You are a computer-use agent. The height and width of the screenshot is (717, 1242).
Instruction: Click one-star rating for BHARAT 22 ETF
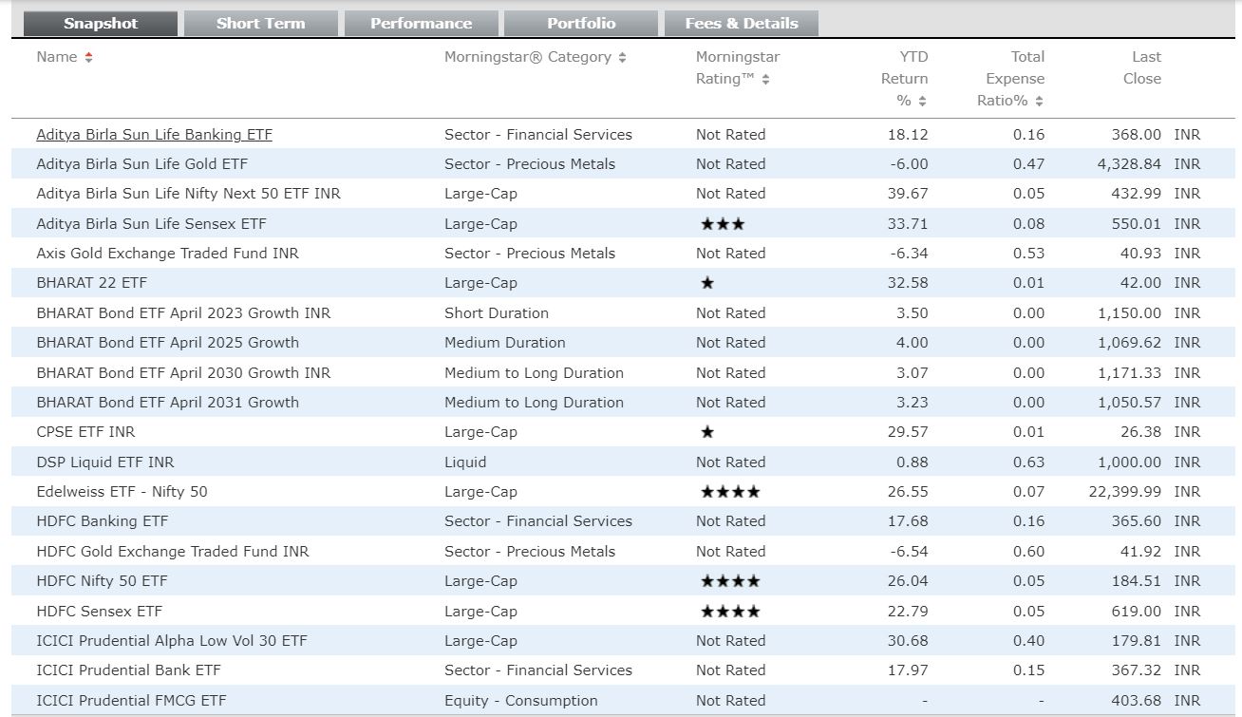pyautogui.click(x=706, y=283)
